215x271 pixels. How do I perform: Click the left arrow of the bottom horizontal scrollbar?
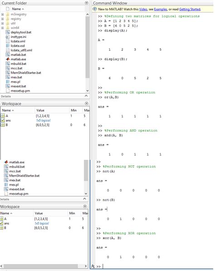1,266
